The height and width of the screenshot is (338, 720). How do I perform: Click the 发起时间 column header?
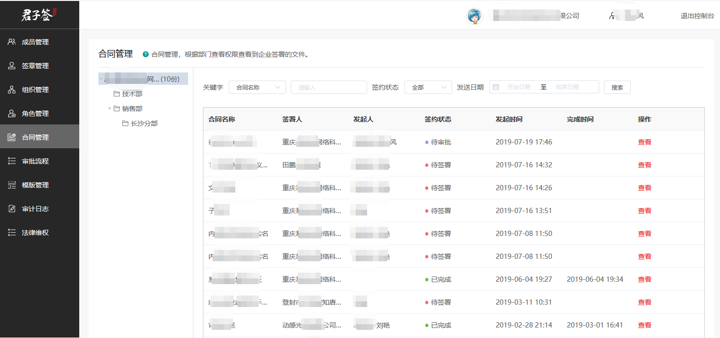[x=509, y=119]
